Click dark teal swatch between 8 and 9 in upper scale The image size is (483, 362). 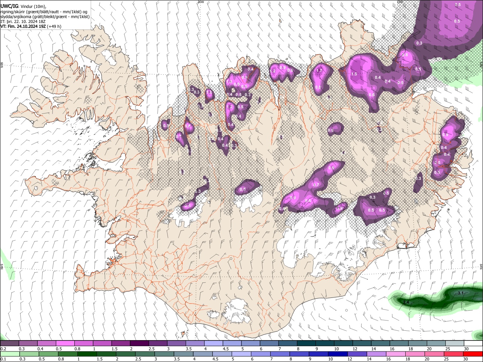tap(306, 344)
